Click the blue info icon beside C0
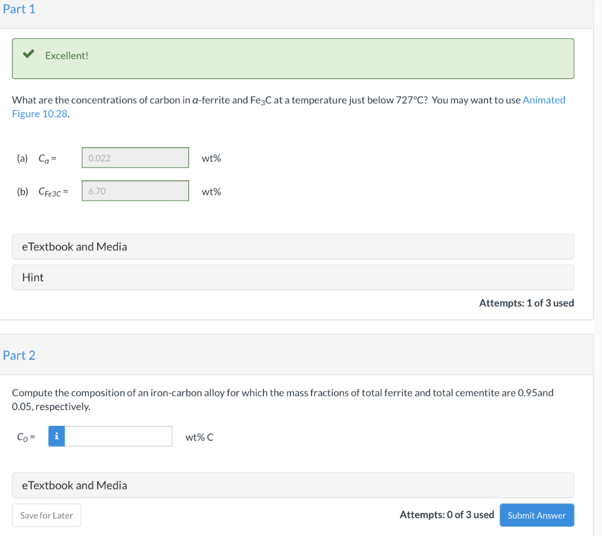The height and width of the screenshot is (536, 602). click(56, 437)
